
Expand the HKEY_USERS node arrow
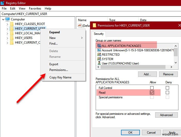[x=7, y=38]
